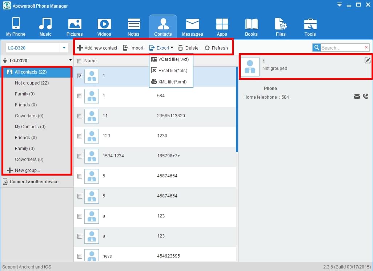Viewport: 373px width, 271px height.
Task: Click the contact avatar in details panel
Action: point(250,67)
